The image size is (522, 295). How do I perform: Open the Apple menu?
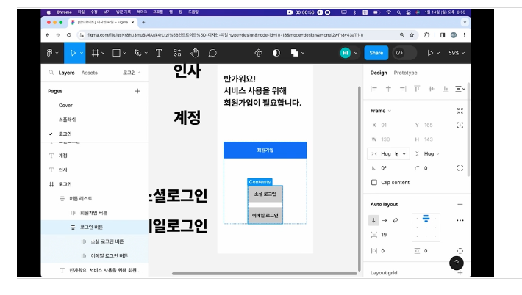49,12
